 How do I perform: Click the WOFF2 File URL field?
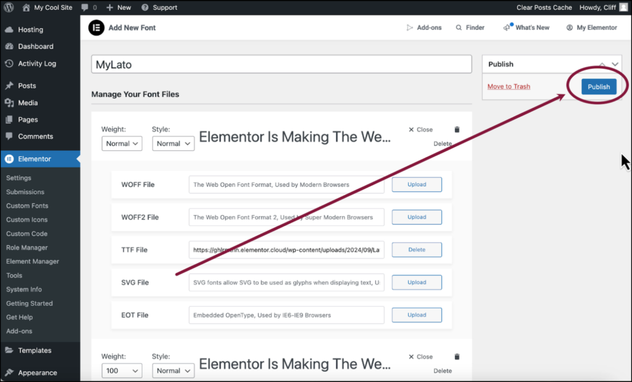coord(286,217)
